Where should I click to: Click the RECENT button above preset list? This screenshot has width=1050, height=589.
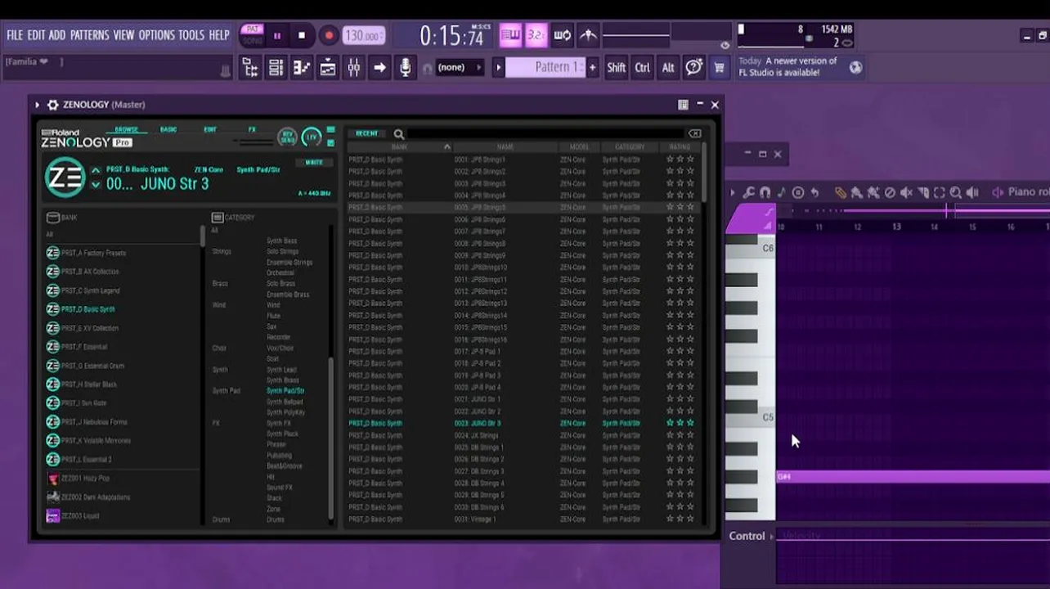coord(366,133)
